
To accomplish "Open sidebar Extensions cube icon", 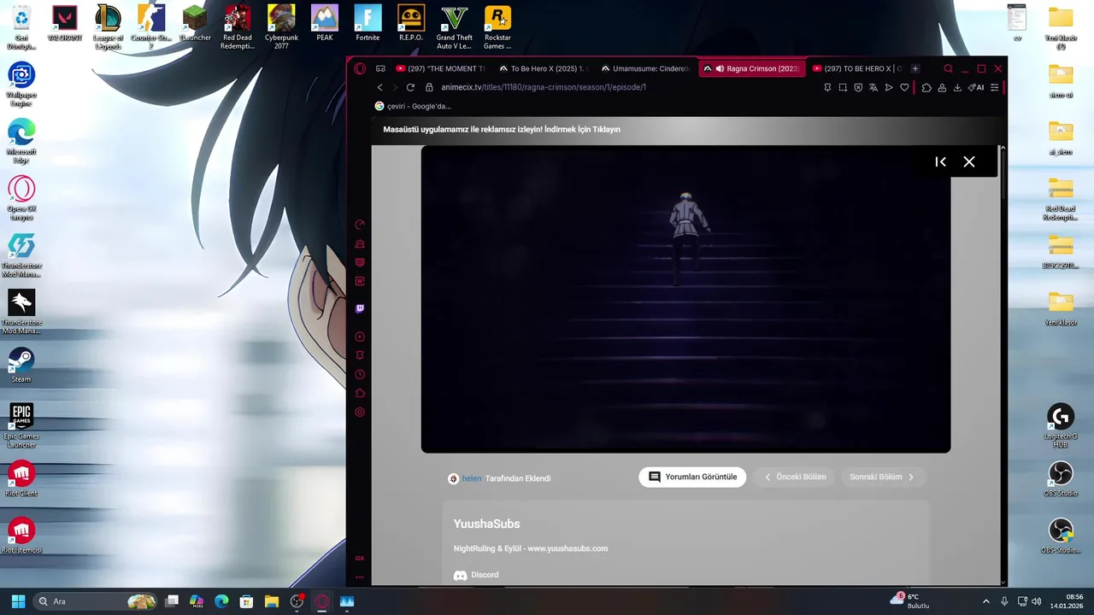I will [360, 393].
